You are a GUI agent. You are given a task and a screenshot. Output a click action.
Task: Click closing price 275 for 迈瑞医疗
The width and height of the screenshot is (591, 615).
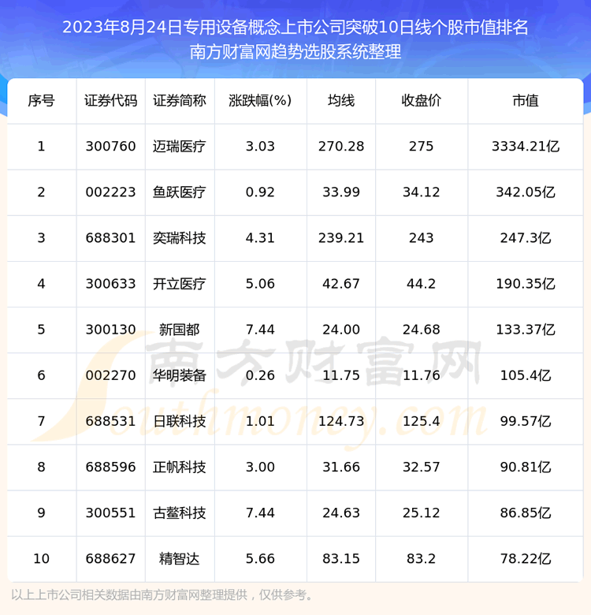click(x=422, y=147)
